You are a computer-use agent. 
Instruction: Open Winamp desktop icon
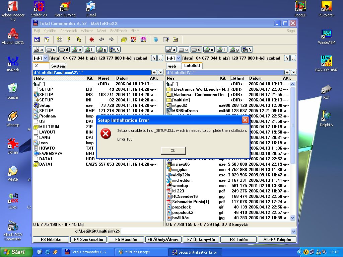point(13,119)
